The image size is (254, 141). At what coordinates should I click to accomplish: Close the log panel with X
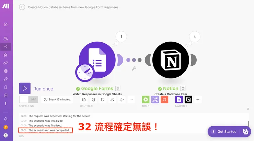tap(248, 109)
